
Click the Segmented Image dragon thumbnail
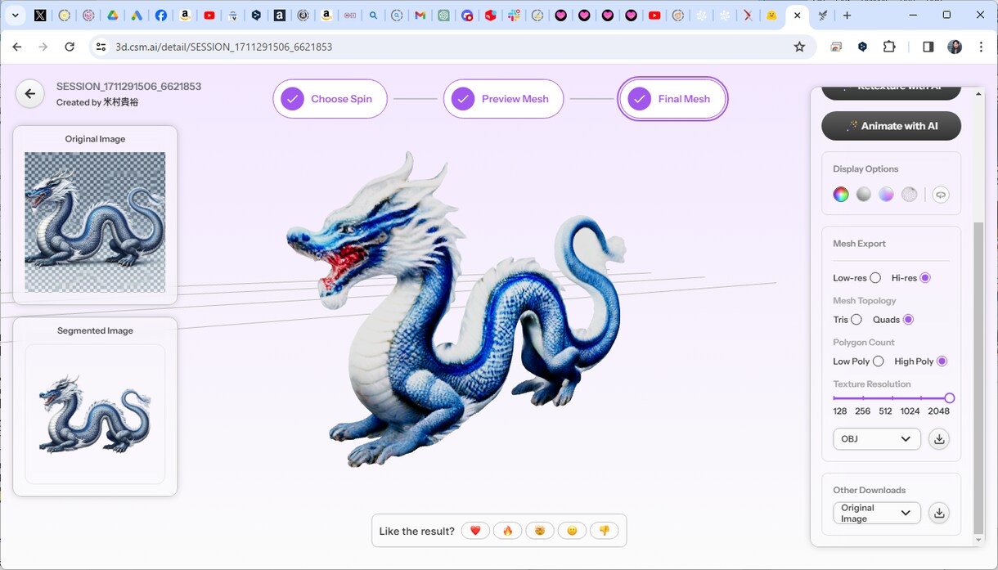click(x=95, y=414)
